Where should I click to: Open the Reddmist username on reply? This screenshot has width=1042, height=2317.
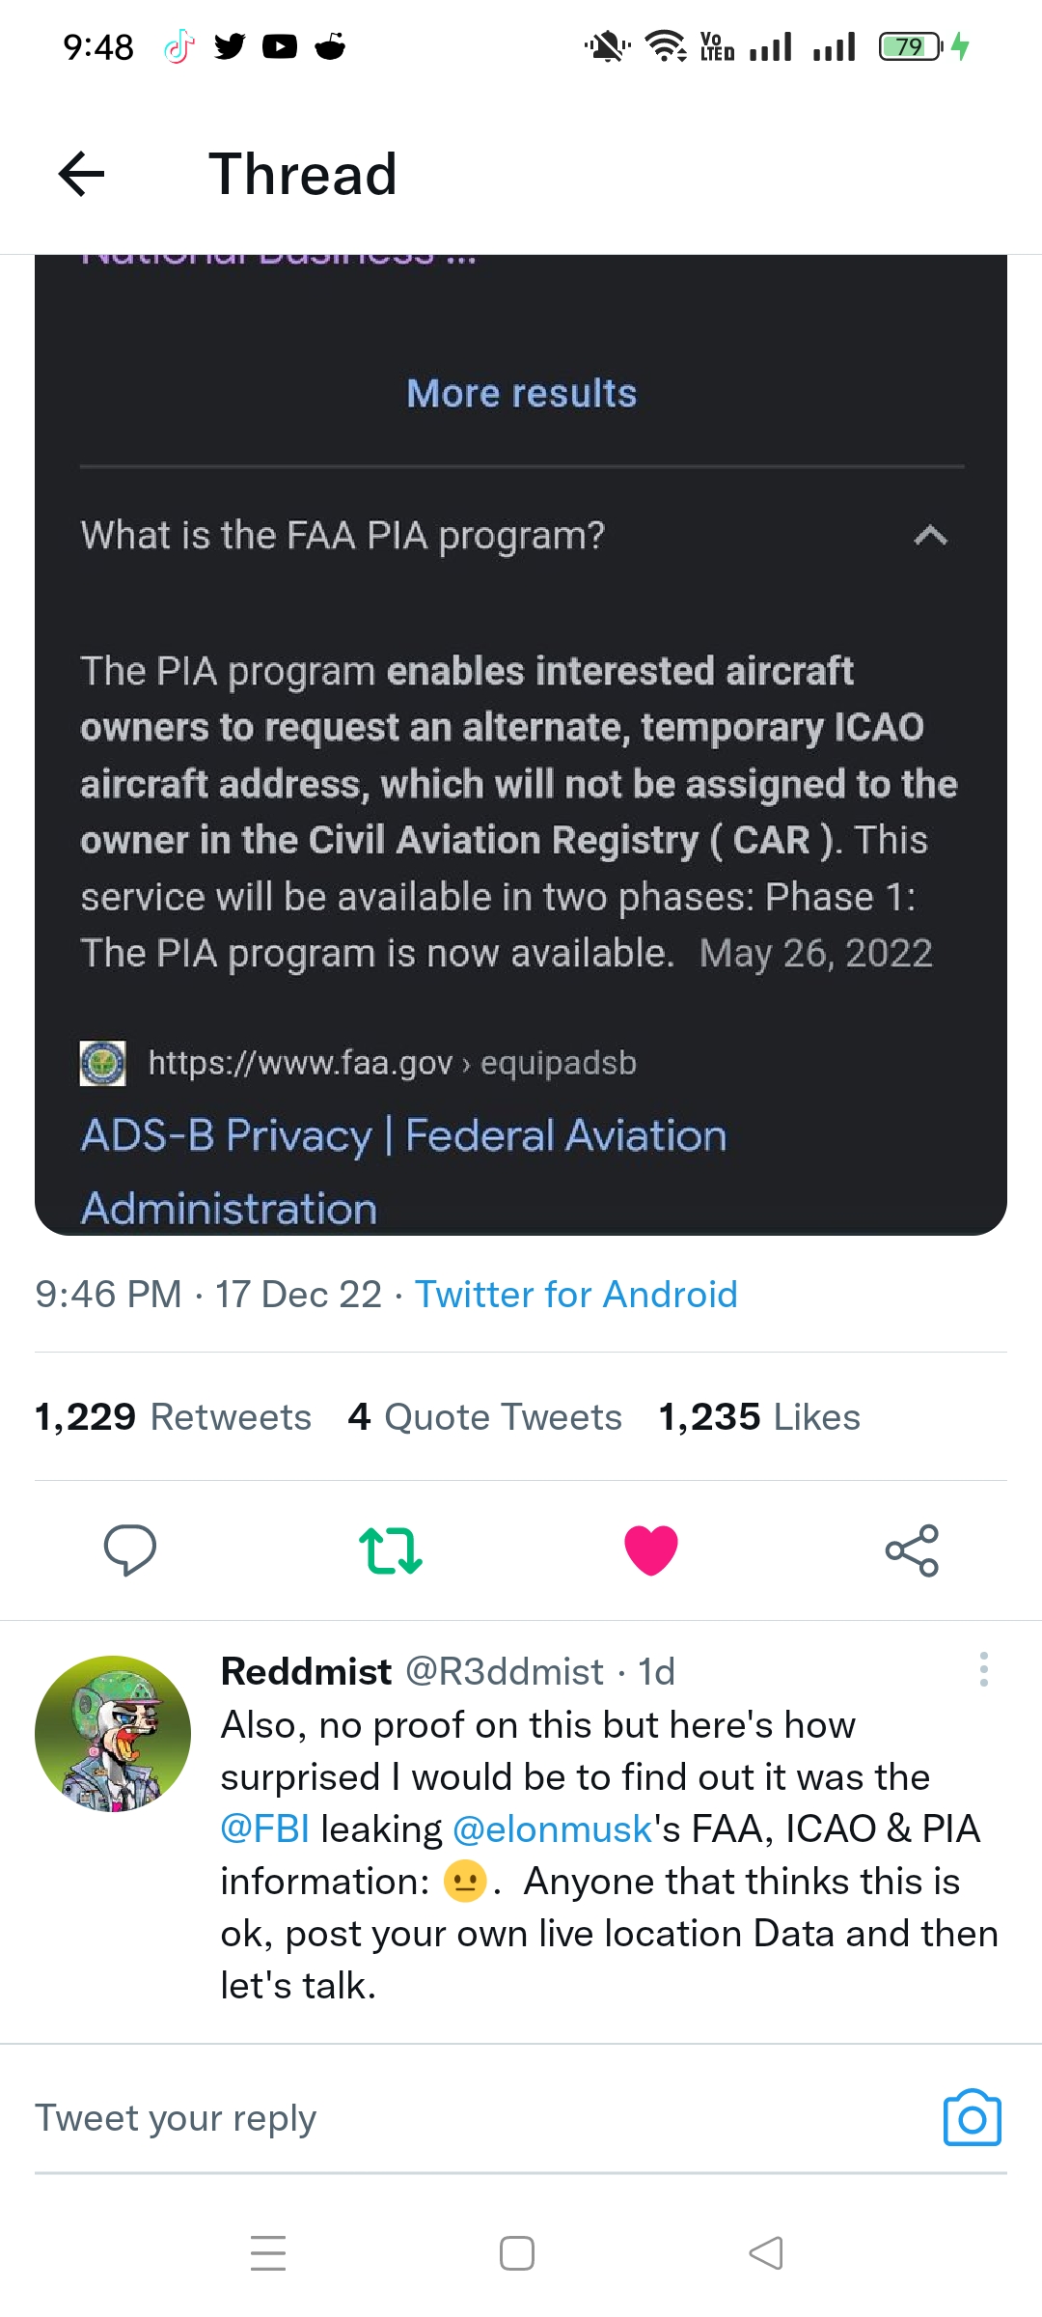[306, 1671]
